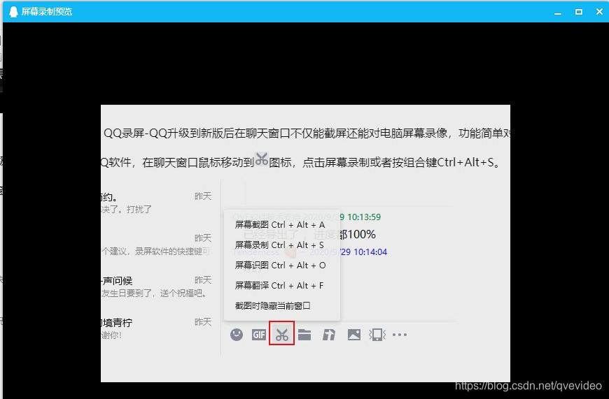
Task: Click the 屏幕录制预览 title text
Action: point(47,12)
